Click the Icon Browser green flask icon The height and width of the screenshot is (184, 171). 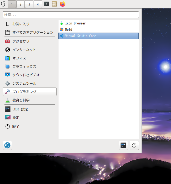point(61,23)
